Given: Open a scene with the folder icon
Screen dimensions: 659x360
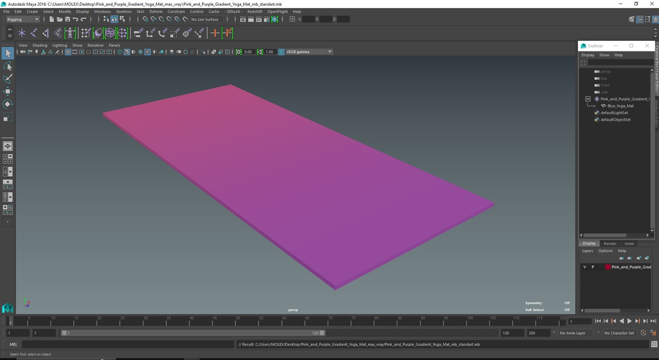Looking at the screenshot, I should [x=59, y=19].
